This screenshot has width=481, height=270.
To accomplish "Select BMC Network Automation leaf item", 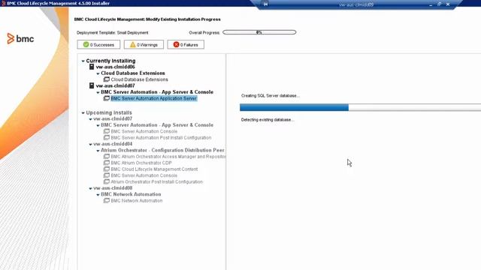I will coord(137,201).
